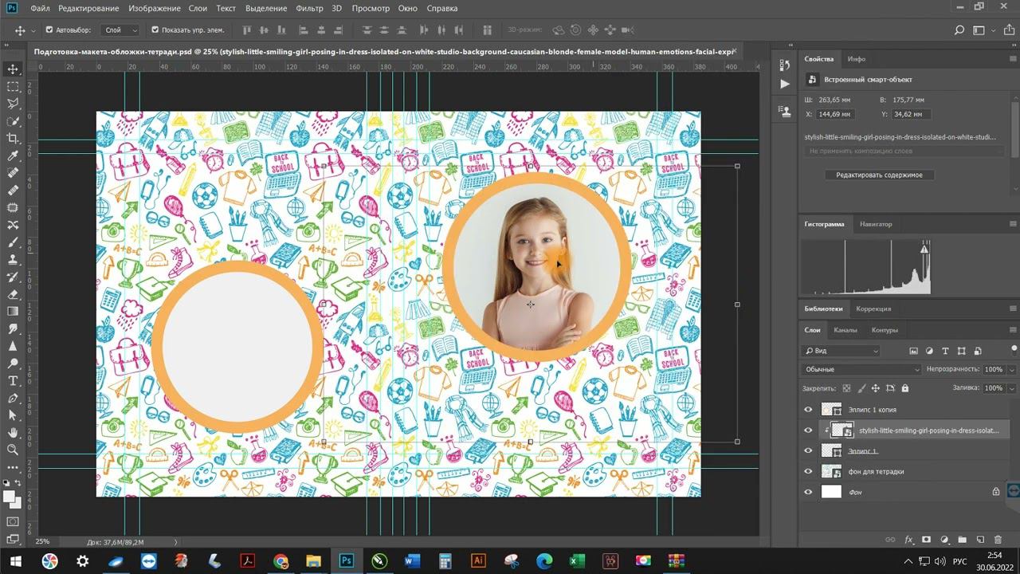1020x574 pixels.
Task: Choose the Hand tool
Action: coord(13,433)
